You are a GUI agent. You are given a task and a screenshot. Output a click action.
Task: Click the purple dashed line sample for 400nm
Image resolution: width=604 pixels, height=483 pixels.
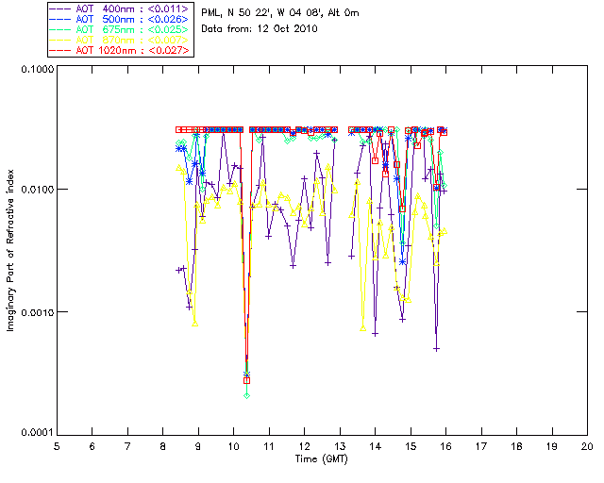pyautogui.click(x=59, y=8)
